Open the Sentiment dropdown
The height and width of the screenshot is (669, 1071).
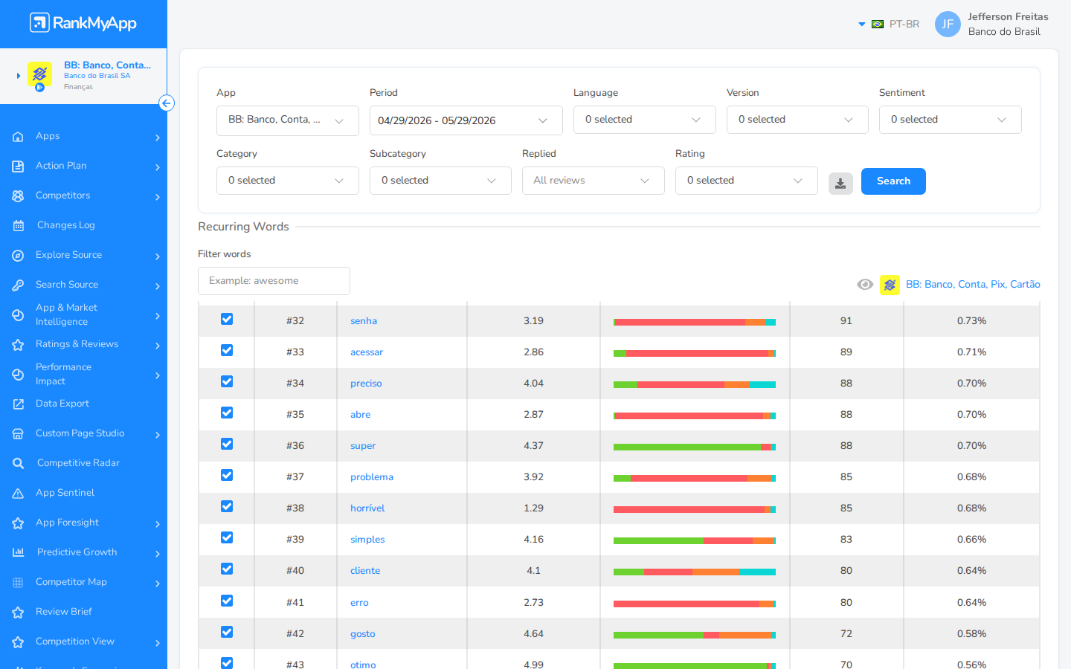click(x=950, y=120)
